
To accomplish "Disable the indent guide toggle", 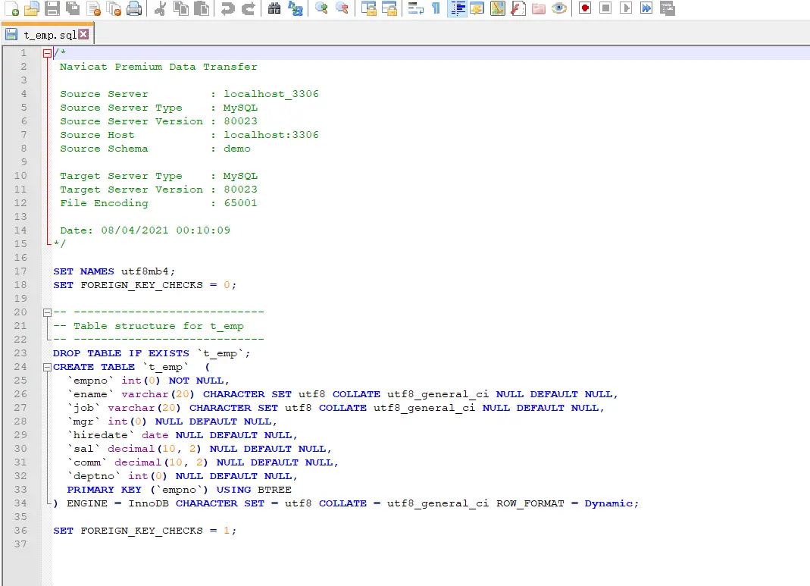I will 457,8.
